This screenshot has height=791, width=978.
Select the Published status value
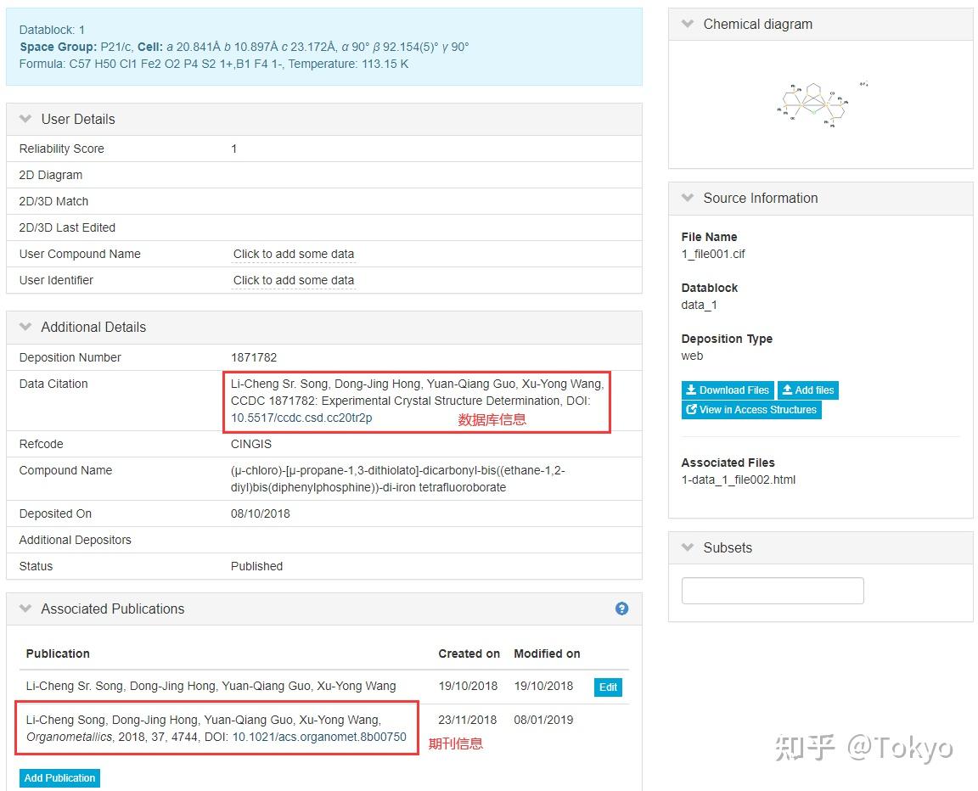click(257, 566)
